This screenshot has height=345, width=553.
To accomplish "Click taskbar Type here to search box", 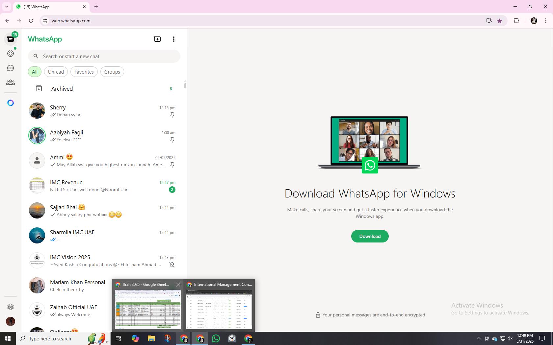I will 63,338.
